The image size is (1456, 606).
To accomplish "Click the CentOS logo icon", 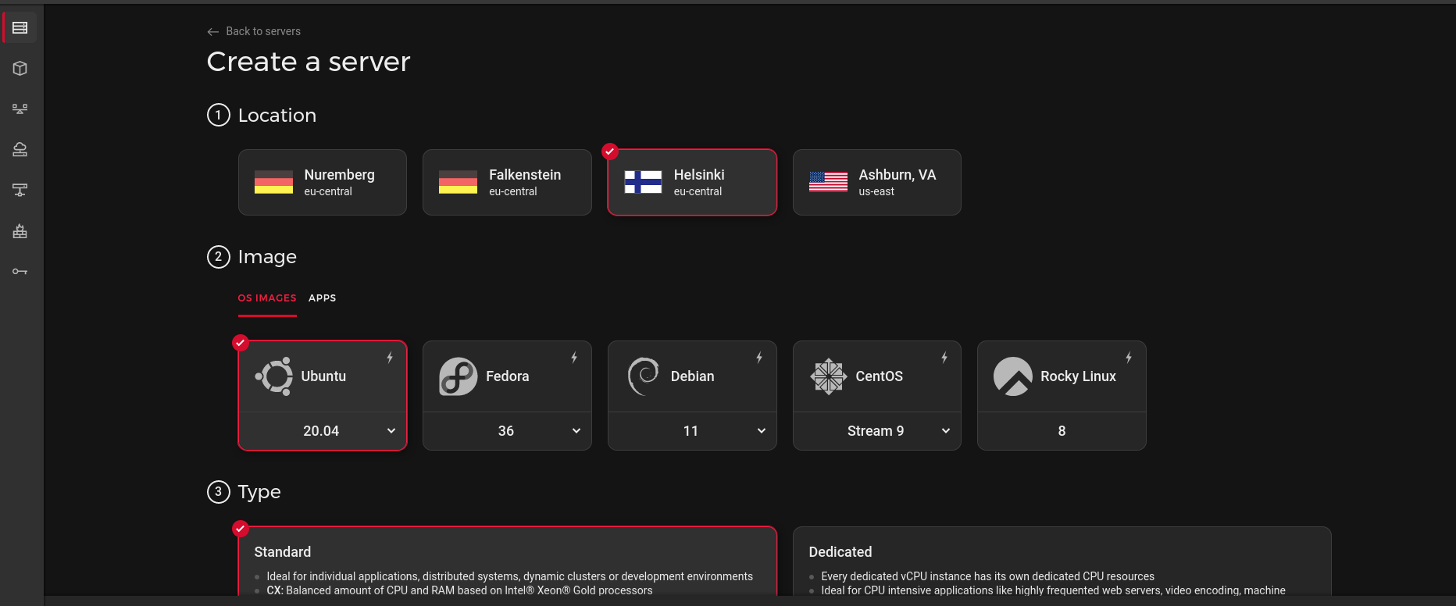I will pyautogui.click(x=829, y=376).
